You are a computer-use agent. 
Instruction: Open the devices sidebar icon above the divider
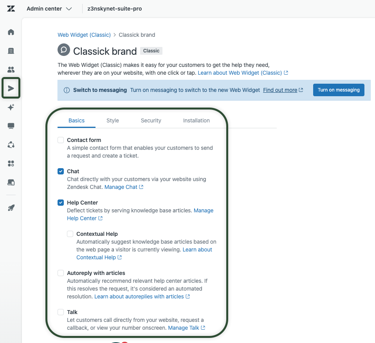coord(11,182)
